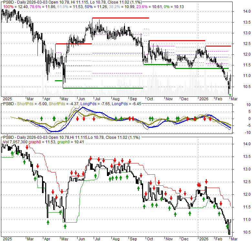Click first green up arrow in oscillator panel
Image resolution: width=252 pixels, height=241 pixels.
tap(41, 119)
